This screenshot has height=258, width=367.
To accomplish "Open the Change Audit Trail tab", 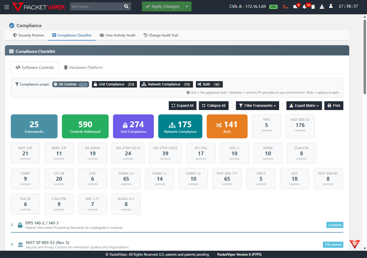I will tap(161, 35).
